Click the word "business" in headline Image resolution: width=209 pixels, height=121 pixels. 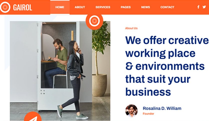tap(148, 92)
